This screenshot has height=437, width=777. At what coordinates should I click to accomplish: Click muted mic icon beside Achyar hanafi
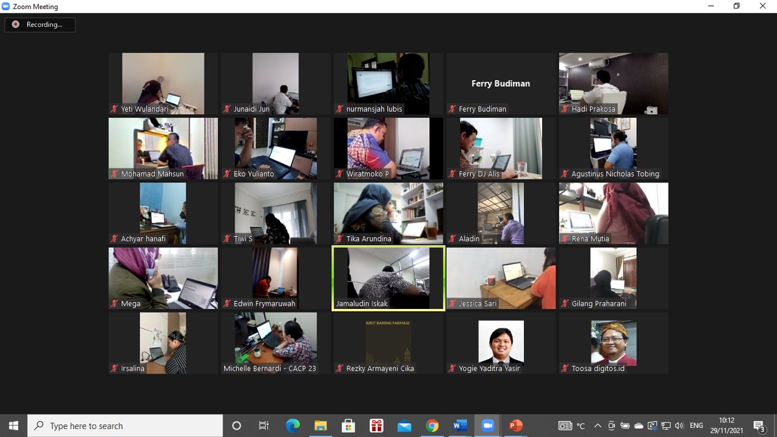114,239
